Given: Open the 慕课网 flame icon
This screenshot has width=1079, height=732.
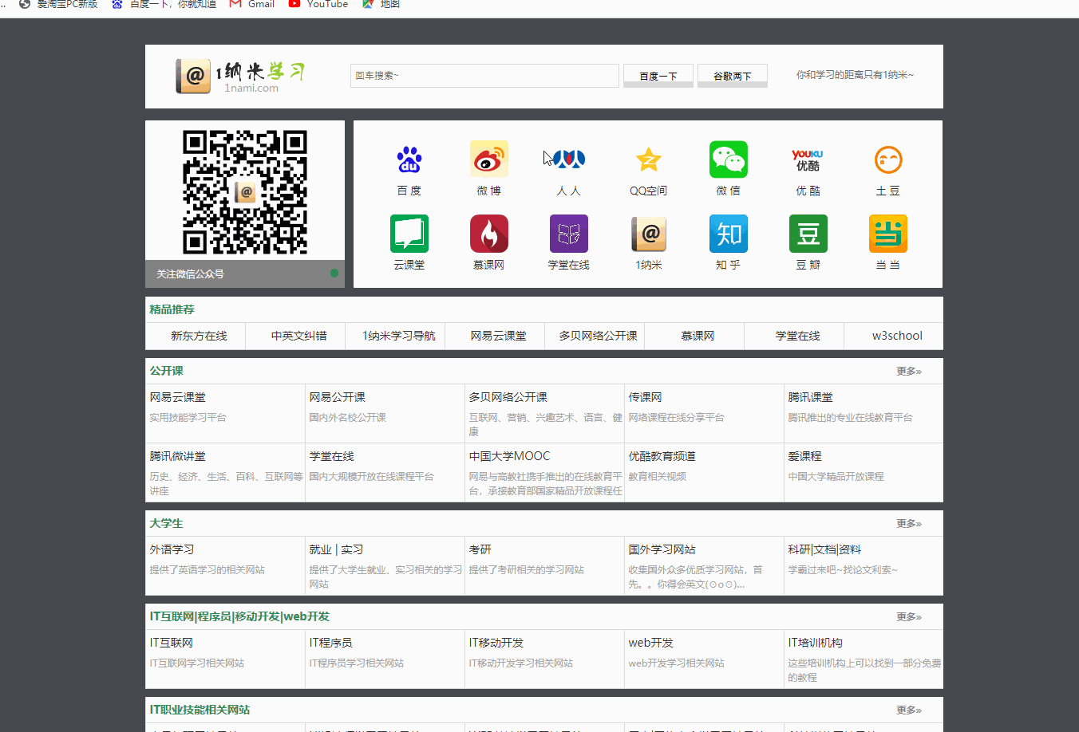Looking at the screenshot, I should click(488, 234).
